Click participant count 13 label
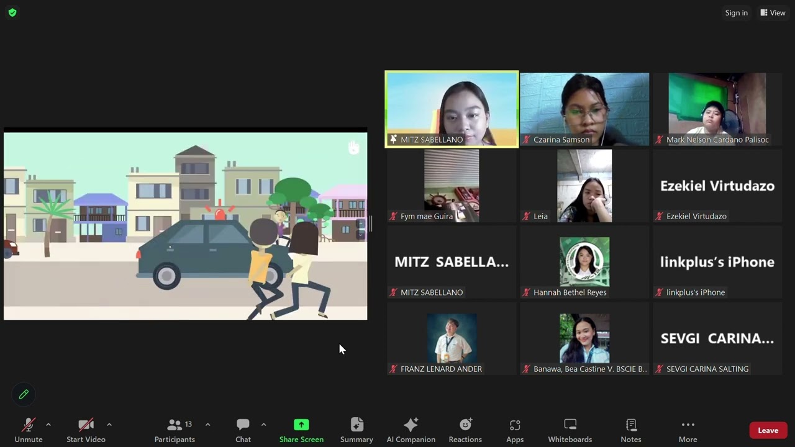 tap(188, 424)
